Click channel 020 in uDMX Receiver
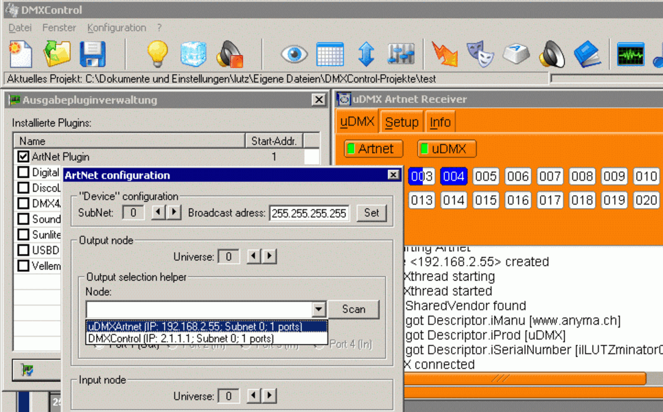 click(646, 200)
